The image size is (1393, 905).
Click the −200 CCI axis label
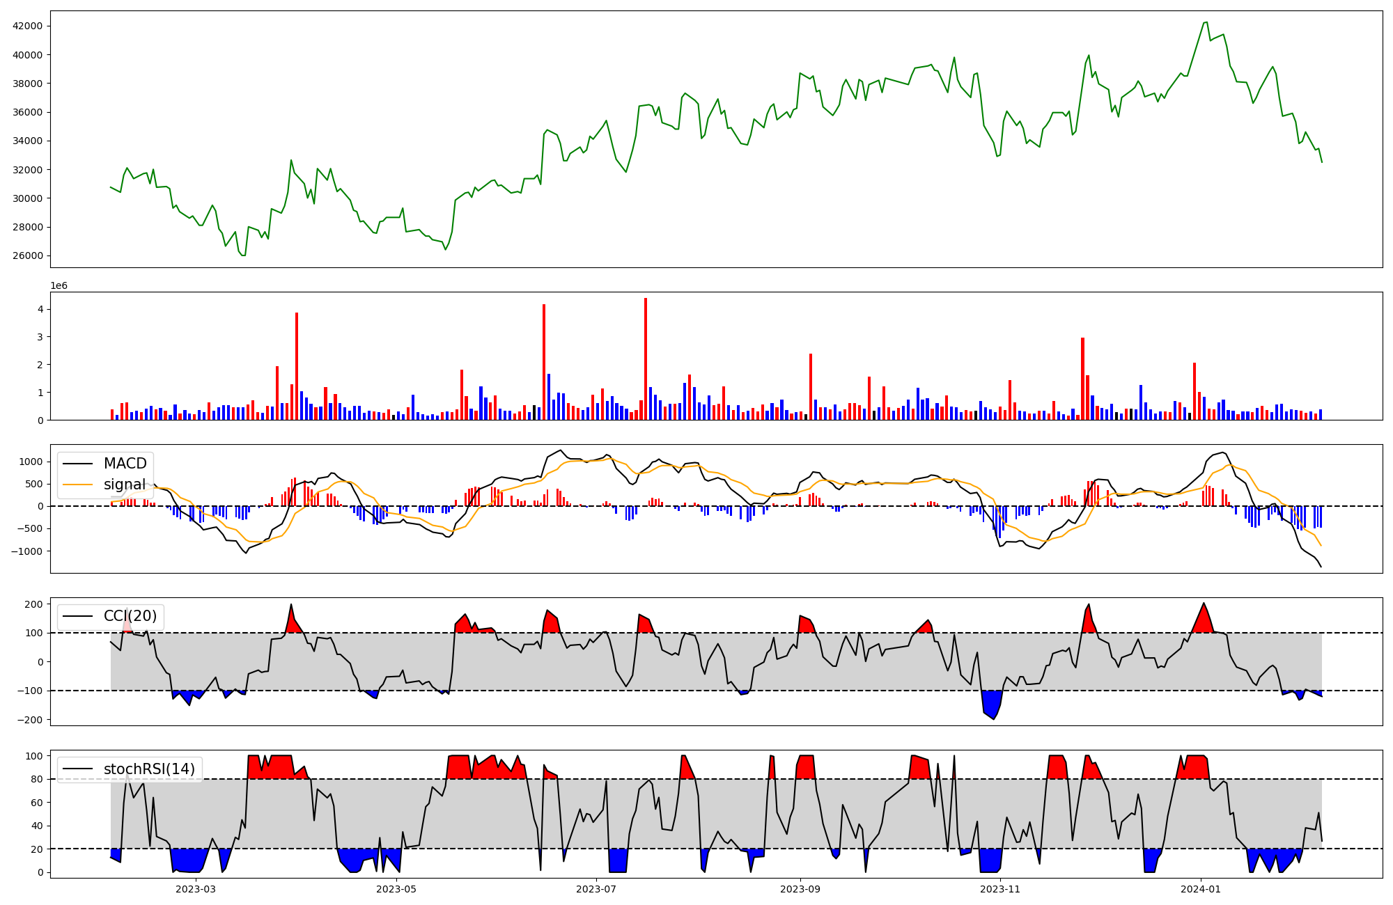point(29,720)
